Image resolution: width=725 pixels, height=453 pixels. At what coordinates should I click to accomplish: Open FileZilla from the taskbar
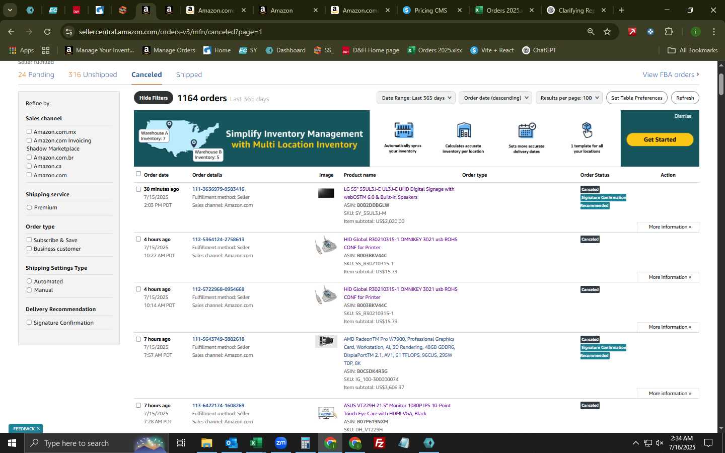point(380,443)
